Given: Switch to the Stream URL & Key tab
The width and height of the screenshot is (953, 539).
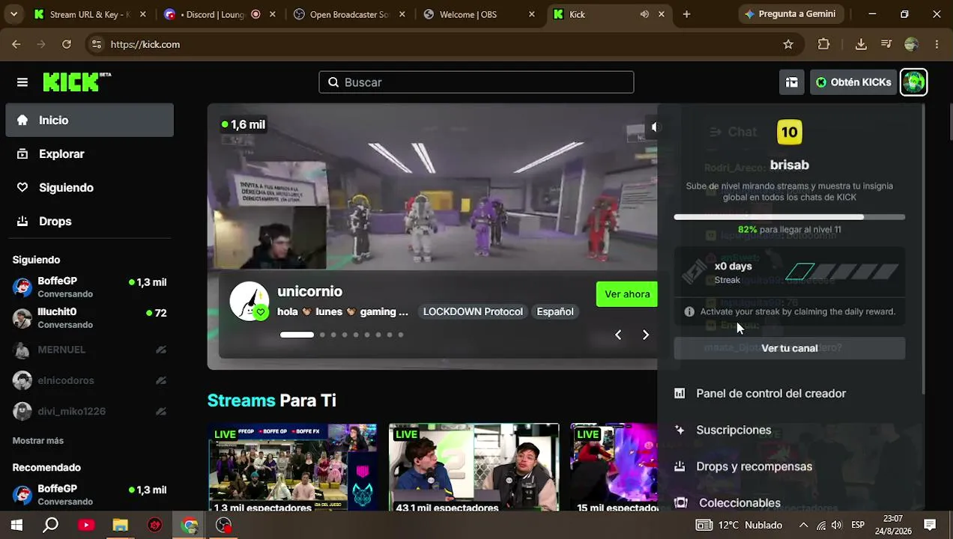Looking at the screenshot, I should (90, 14).
